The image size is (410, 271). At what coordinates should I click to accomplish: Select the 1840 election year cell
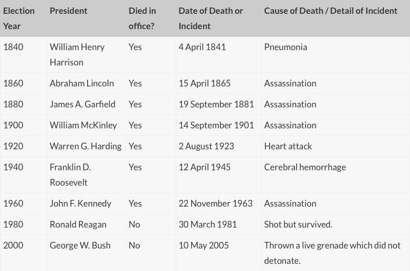coord(13,47)
